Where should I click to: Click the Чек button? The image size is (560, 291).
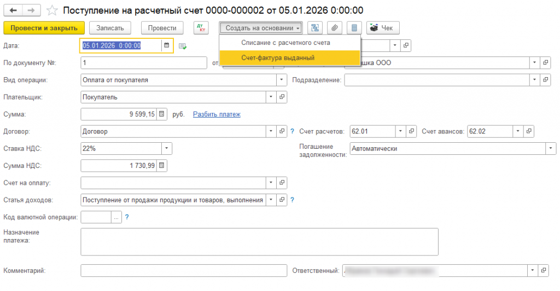383,28
